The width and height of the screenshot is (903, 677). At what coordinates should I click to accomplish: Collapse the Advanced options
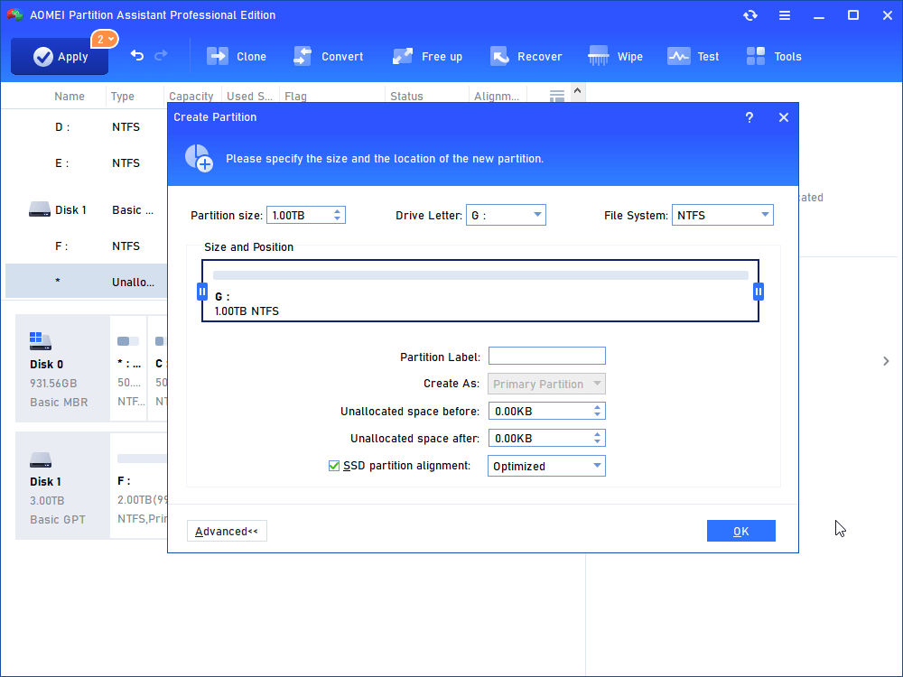[227, 531]
